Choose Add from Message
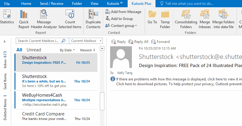 click(x=123, y=12)
